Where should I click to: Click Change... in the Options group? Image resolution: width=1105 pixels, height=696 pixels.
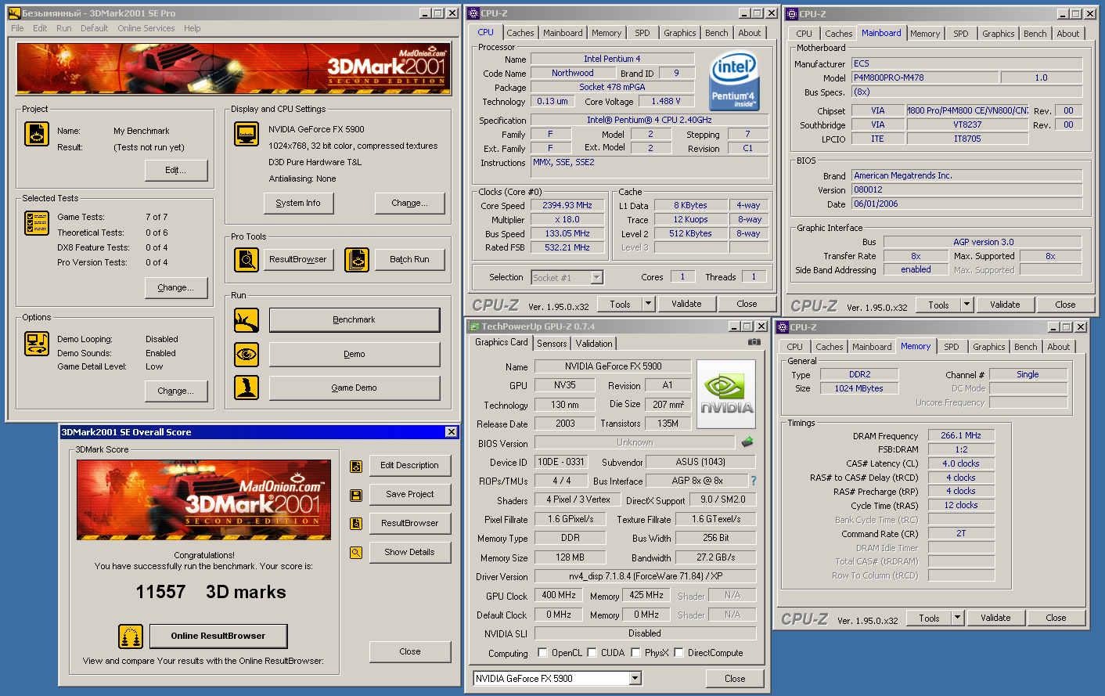pos(176,391)
